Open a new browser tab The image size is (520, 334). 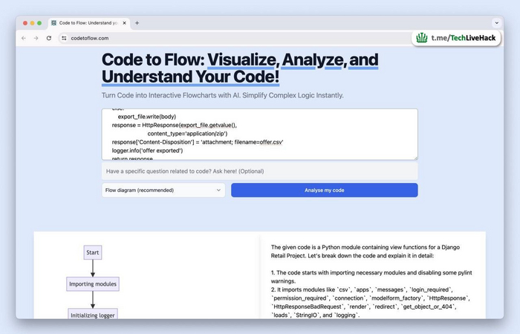click(137, 23)
